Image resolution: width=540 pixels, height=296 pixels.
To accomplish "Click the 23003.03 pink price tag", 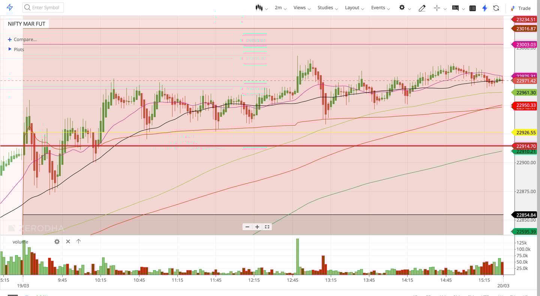I will tap(525, 45).
